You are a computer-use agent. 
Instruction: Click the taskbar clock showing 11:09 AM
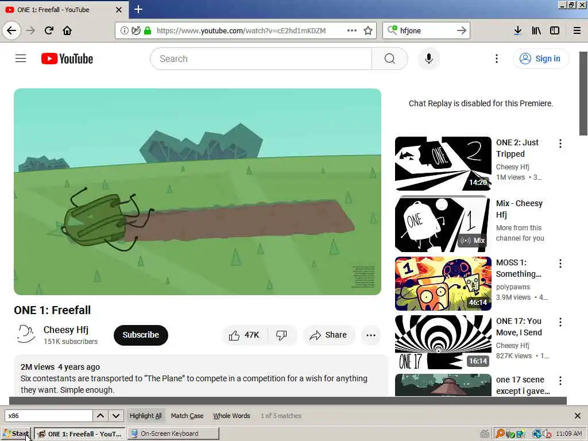568,434
